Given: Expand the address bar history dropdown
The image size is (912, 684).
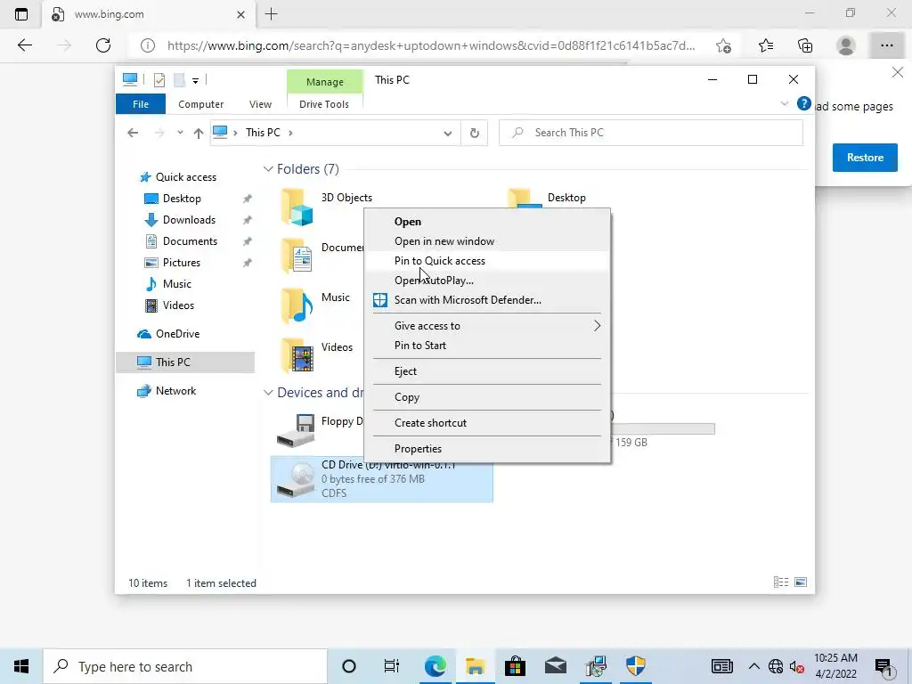Looking at the screenshot, I should 447,134.
